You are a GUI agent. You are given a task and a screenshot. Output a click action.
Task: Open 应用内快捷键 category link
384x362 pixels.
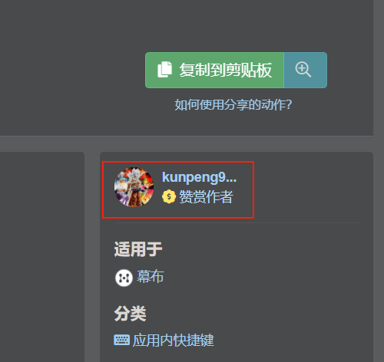coord(173,341)
